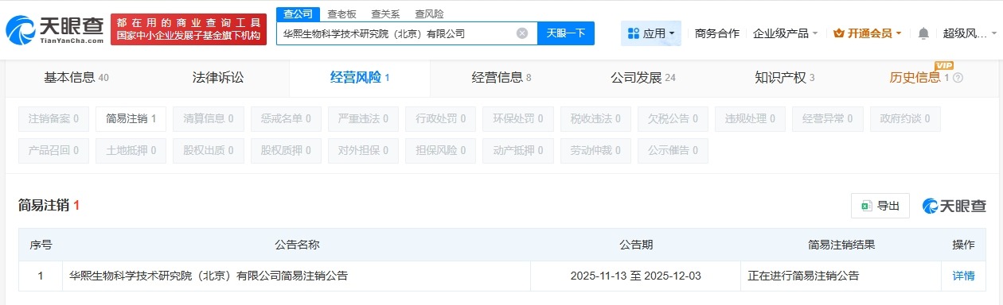1003x305 pixels.
Task: Open 商务合作 link
Action: [716, 33]
